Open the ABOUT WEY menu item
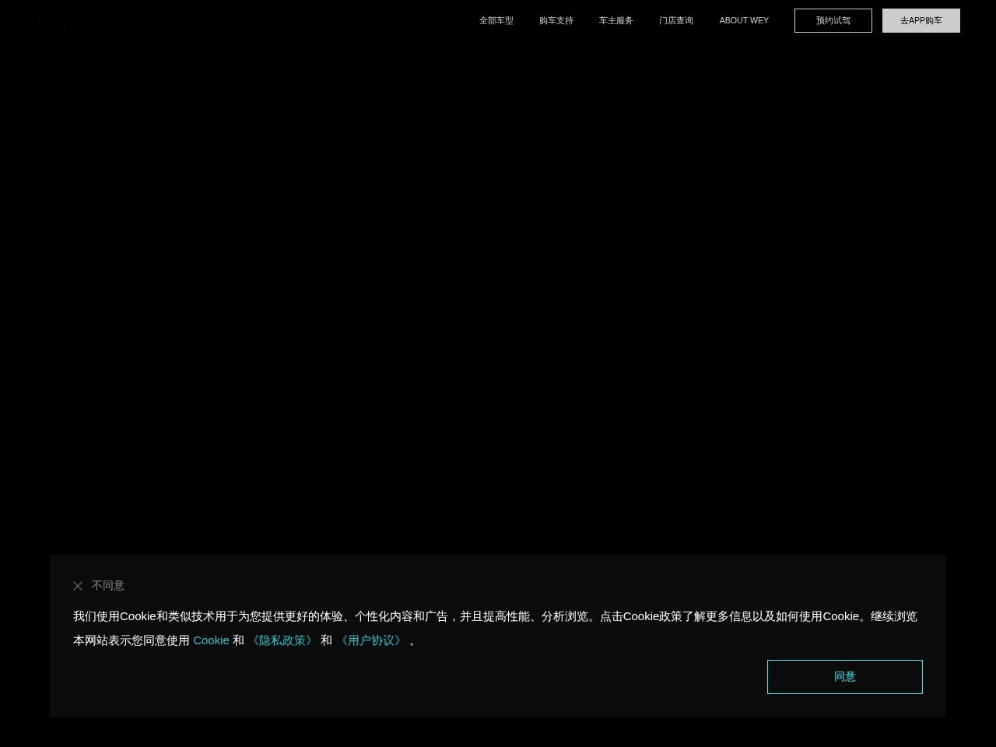The image size is (996, 747). [743, 20]
